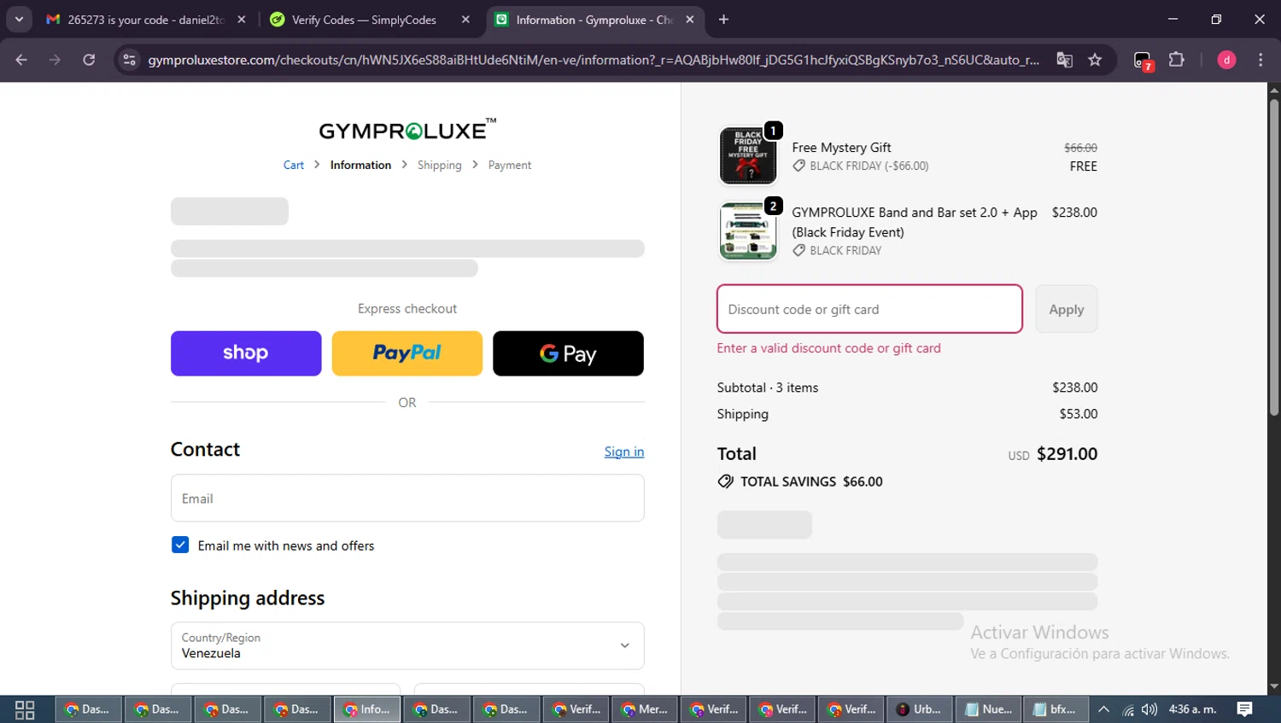Check out with Shop Pay button
Viewport: 1281px width, 723px height.
[x=246, y=353]
